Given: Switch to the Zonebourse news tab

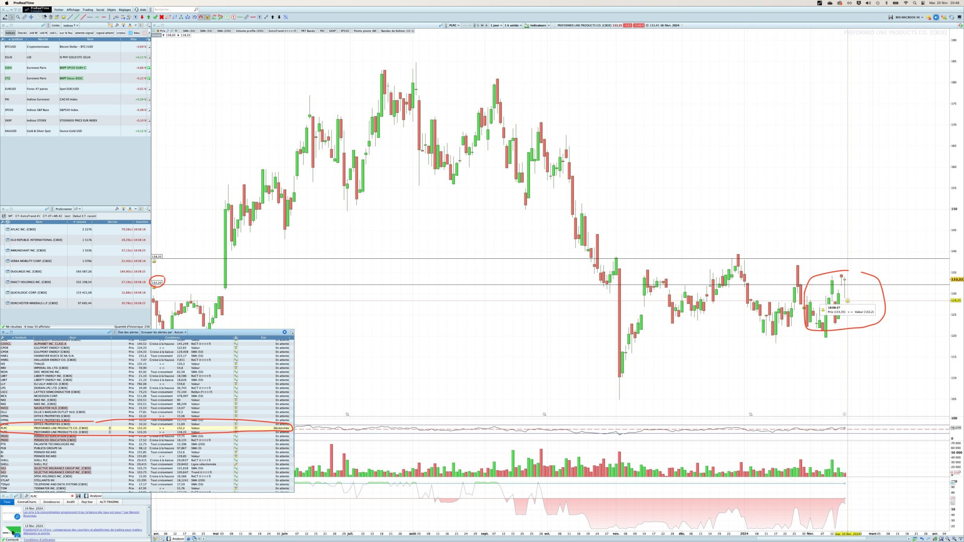Looking at the screenshot, I should coord(51,502).
